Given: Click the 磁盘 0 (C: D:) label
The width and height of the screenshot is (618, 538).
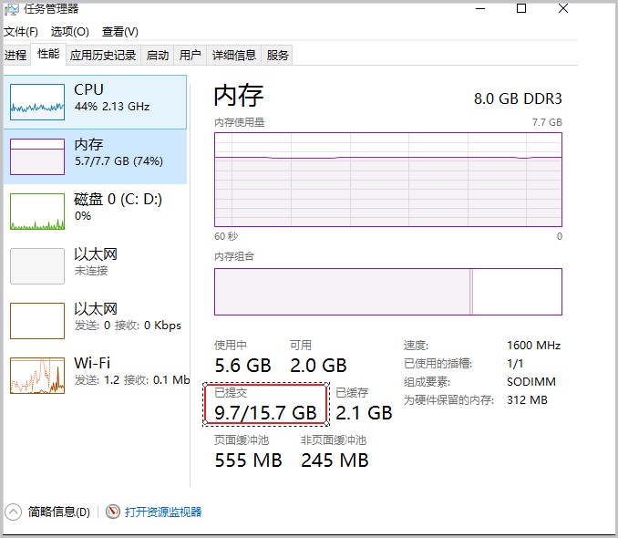Looking at the screenshot, I should click(x=118, y=199).
